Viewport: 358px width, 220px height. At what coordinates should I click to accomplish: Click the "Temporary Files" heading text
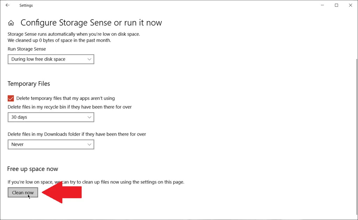coord(29,83)
